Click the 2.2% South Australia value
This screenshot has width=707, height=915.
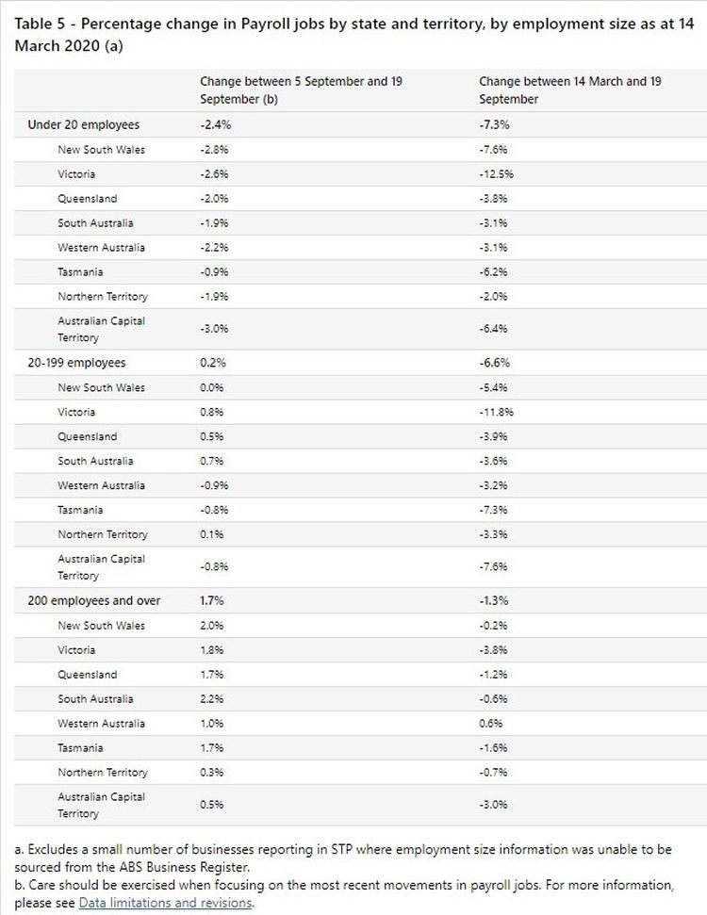(x=213, y=699)
